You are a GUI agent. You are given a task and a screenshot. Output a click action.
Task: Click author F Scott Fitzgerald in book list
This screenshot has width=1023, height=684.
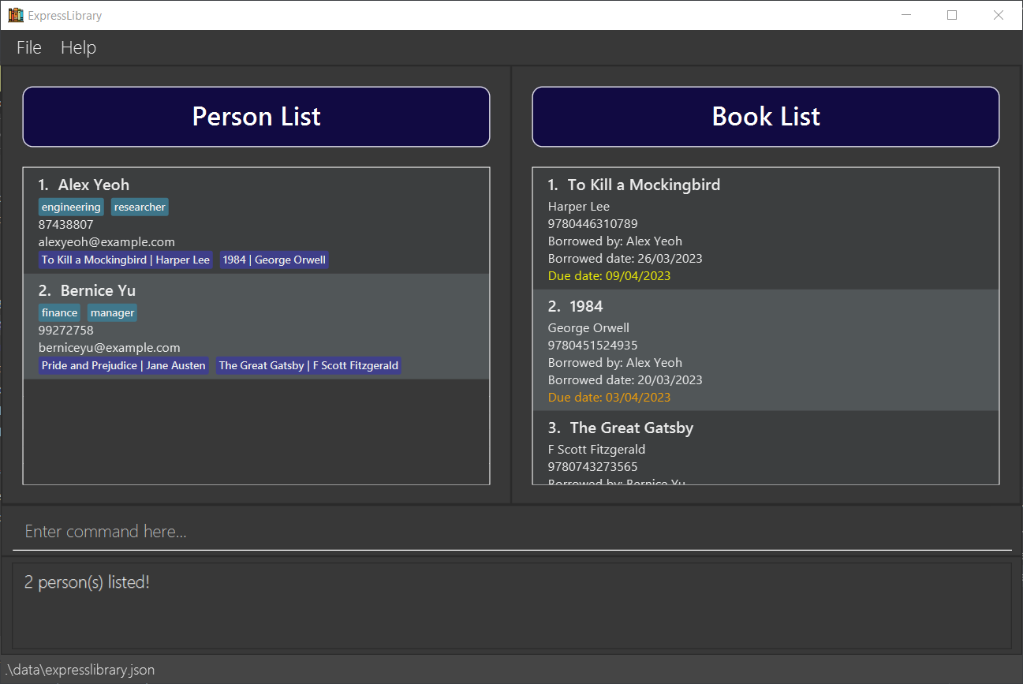(x=596, y=450)
